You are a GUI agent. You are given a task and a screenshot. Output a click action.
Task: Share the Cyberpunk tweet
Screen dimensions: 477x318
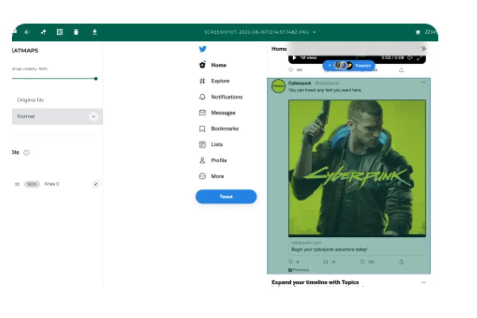[401, 262]
